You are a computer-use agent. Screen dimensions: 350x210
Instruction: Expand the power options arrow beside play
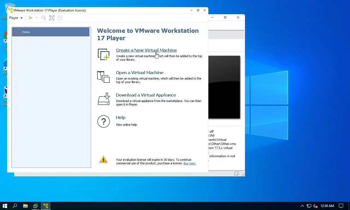(x=37, y=18)
